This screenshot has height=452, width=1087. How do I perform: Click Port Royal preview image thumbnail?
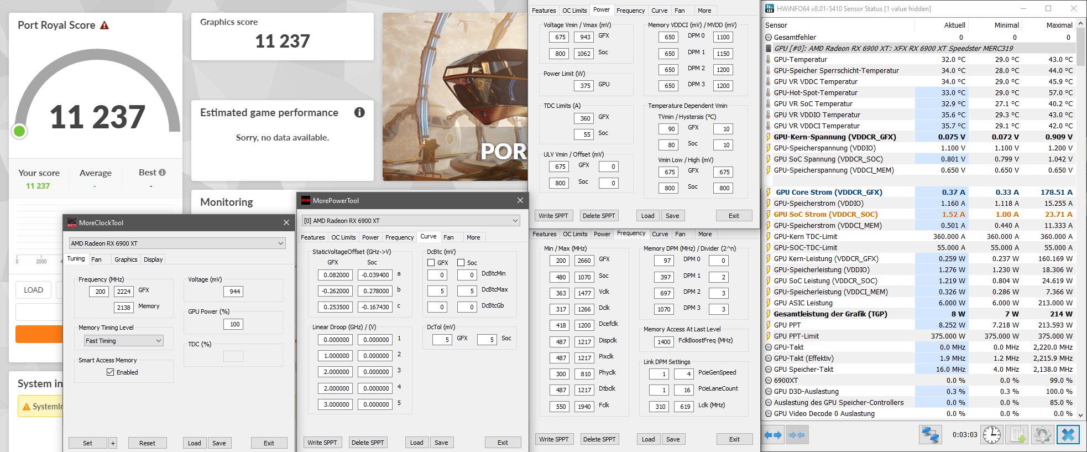coord(455,97)
